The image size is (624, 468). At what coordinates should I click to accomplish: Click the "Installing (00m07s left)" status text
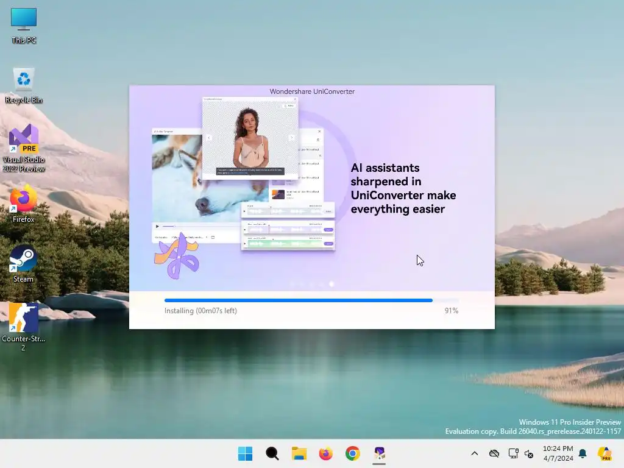coord(200,311)
